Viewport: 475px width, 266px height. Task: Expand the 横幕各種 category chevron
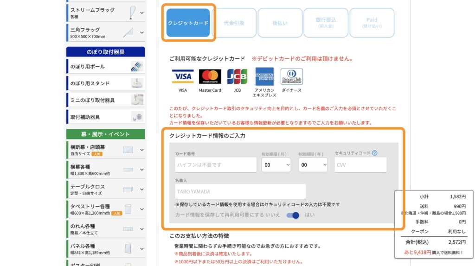[142, 170]
